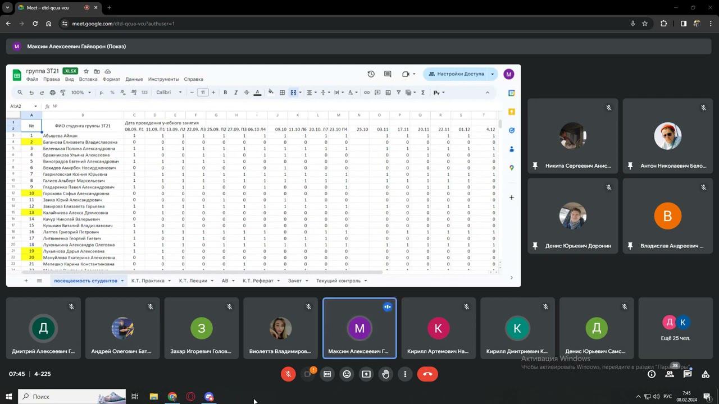Screen dimensions: 719x404
Task: Select the paint format roller tool
Action: (x=63, y=93)
